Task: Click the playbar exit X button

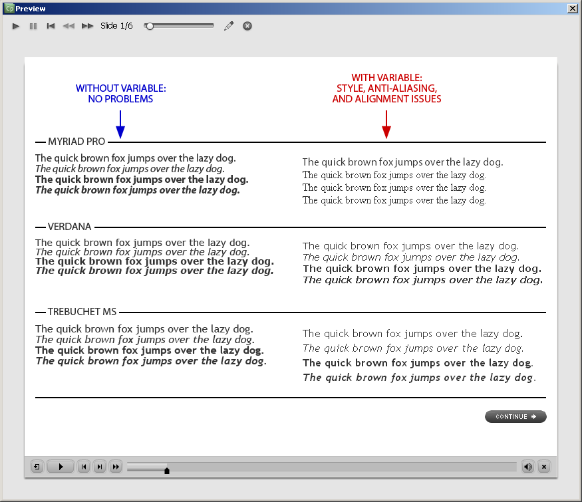Action: (544, 467)
